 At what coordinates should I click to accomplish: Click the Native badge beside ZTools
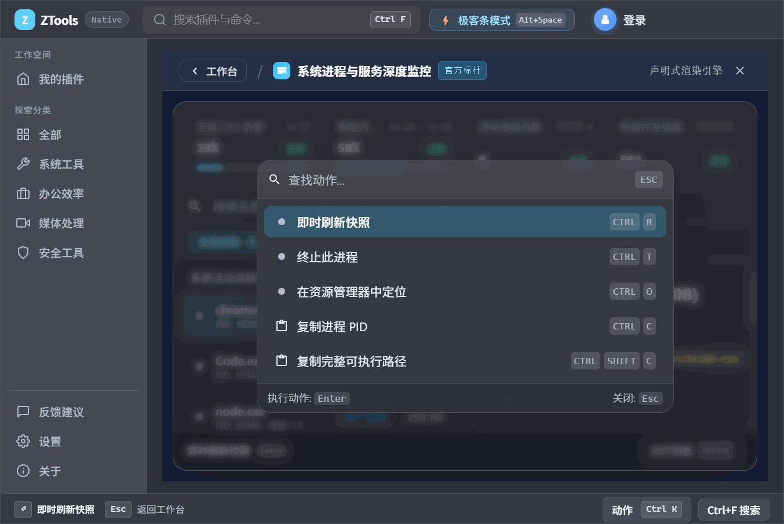click(107, 20)
